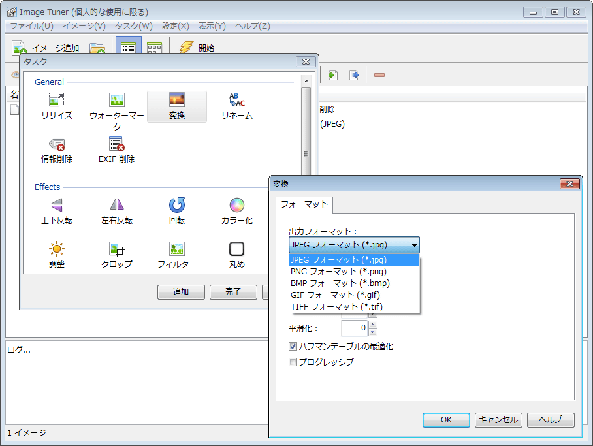Click OK in the 変換 dialog
Screen dimensions: 593x446
pos(446,420)
